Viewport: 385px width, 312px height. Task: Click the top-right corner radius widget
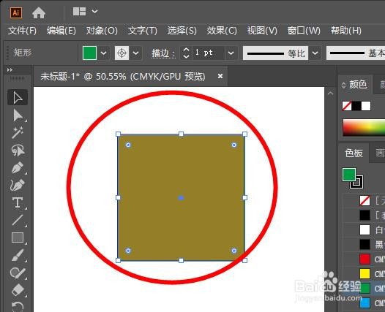pos(234,145)
